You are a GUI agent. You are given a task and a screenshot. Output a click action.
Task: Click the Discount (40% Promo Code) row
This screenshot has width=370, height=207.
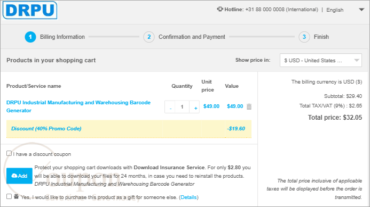tap(129, 129)
